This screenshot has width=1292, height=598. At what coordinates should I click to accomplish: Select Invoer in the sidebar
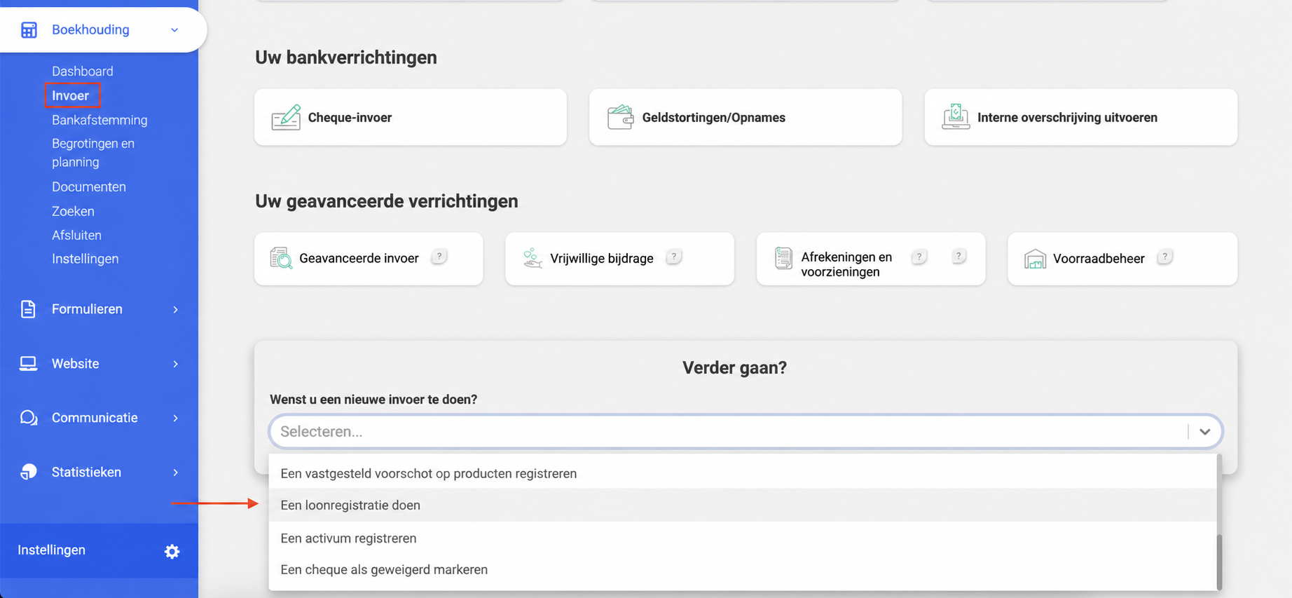pyautogui.click(x=71, y=95)
